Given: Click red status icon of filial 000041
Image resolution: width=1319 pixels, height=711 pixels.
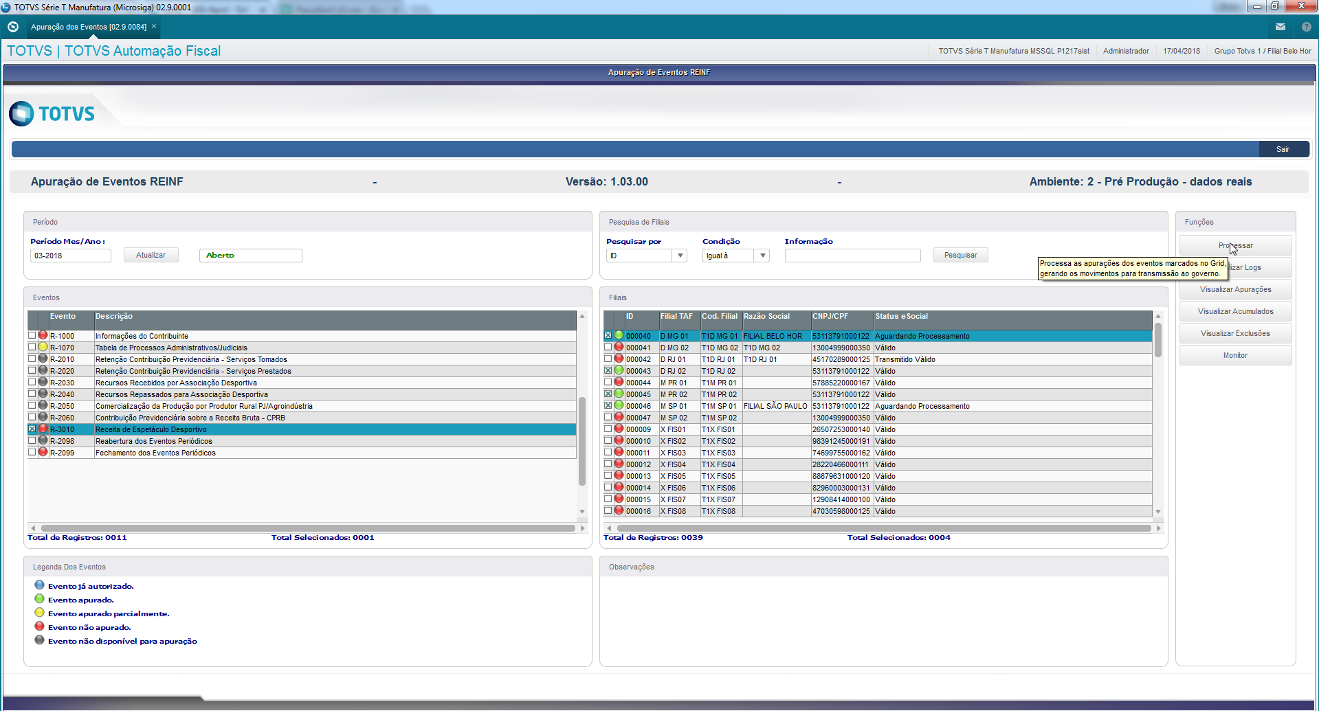Looking at the screenshot, I should (x=619, y=347).
